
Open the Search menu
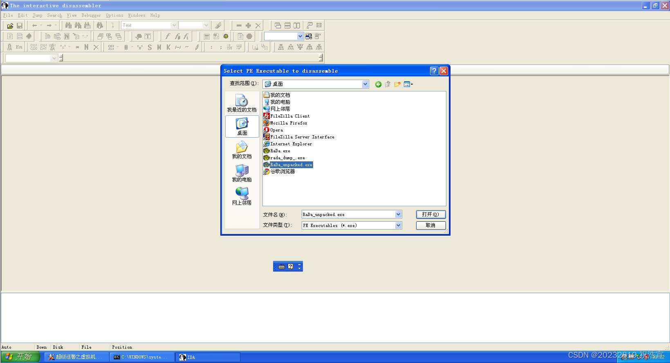pyautogui.click(x=54, y=16)
